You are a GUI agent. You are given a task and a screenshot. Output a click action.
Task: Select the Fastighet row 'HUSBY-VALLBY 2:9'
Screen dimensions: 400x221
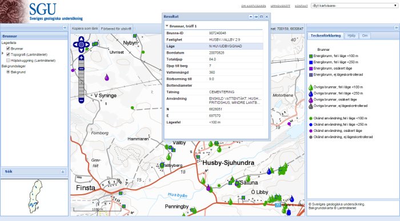click(x=214, y=40)
